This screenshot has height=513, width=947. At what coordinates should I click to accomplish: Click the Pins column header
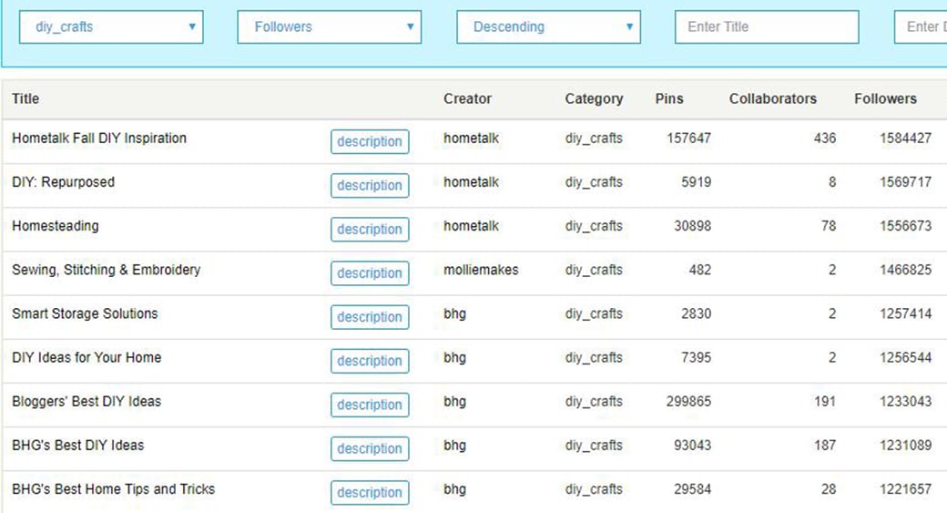669,98
